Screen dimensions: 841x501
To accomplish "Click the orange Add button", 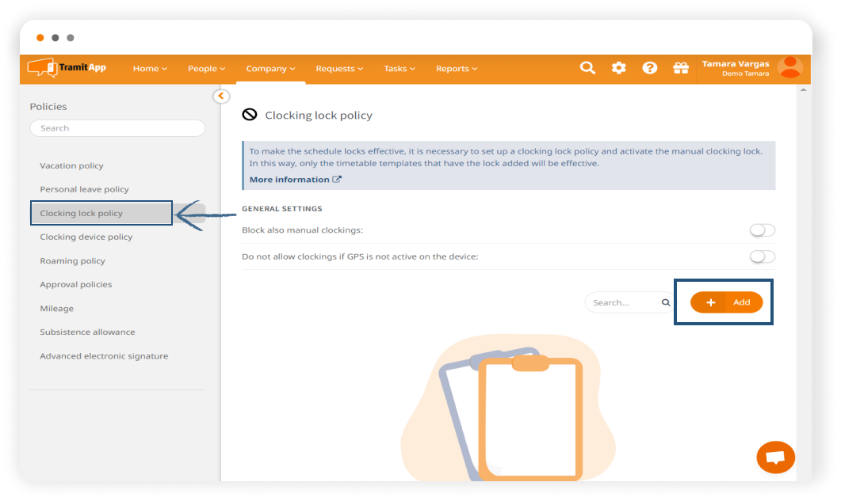I will [x=726, y=302].
